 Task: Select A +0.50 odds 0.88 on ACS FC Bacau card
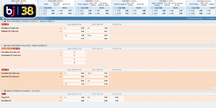pyautogui.click(x=195, y=13)
